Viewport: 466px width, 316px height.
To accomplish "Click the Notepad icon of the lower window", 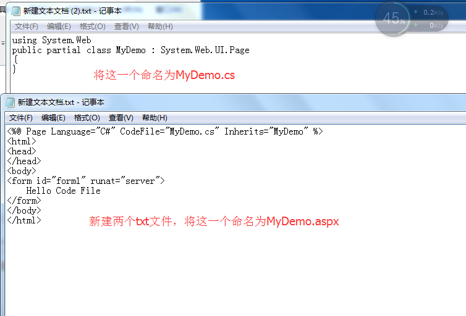I will pyautogui.click(x=10, y=102).
